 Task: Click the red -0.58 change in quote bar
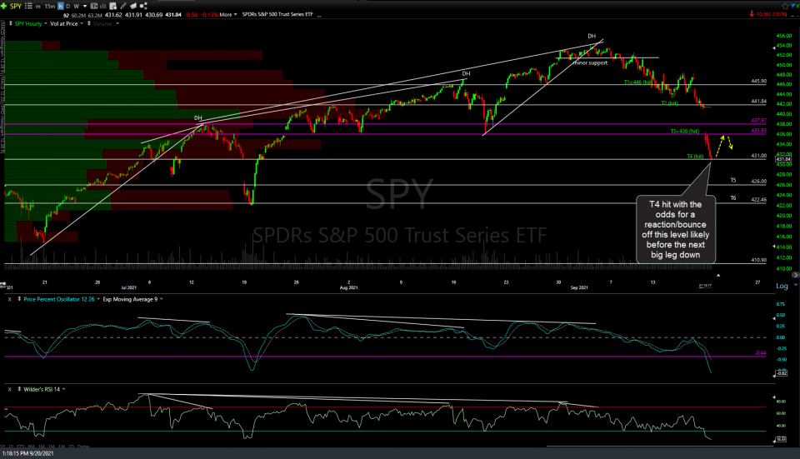(x=192, y=15)
